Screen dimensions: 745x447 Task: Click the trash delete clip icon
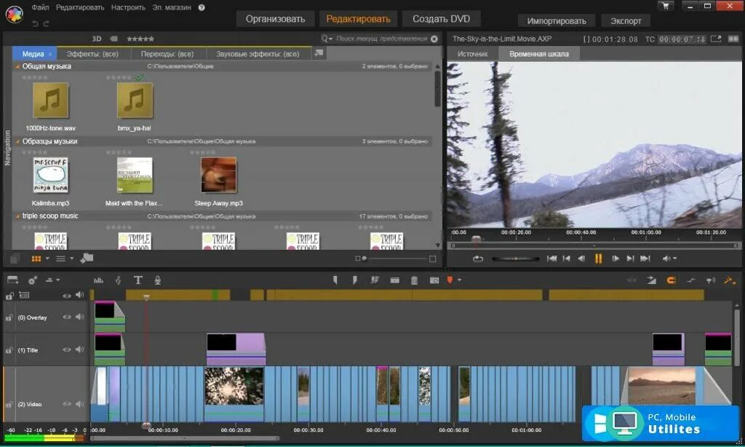pyautogui.click(x=414, y=280)
